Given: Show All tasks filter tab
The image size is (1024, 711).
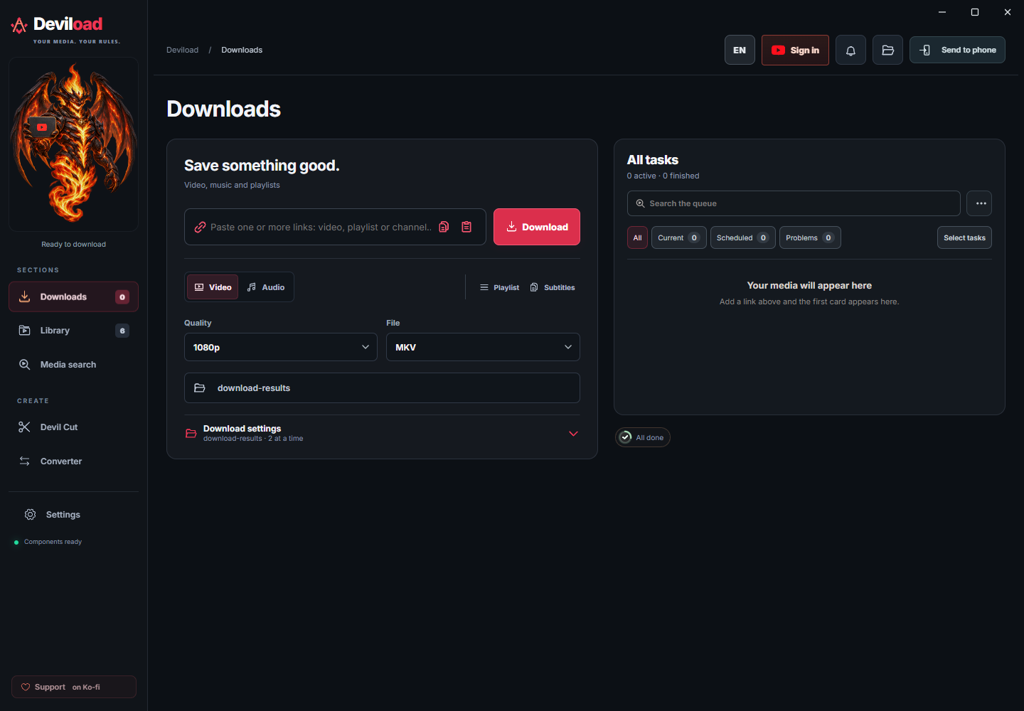Looking at the screenshot, I should pos(637,237).
